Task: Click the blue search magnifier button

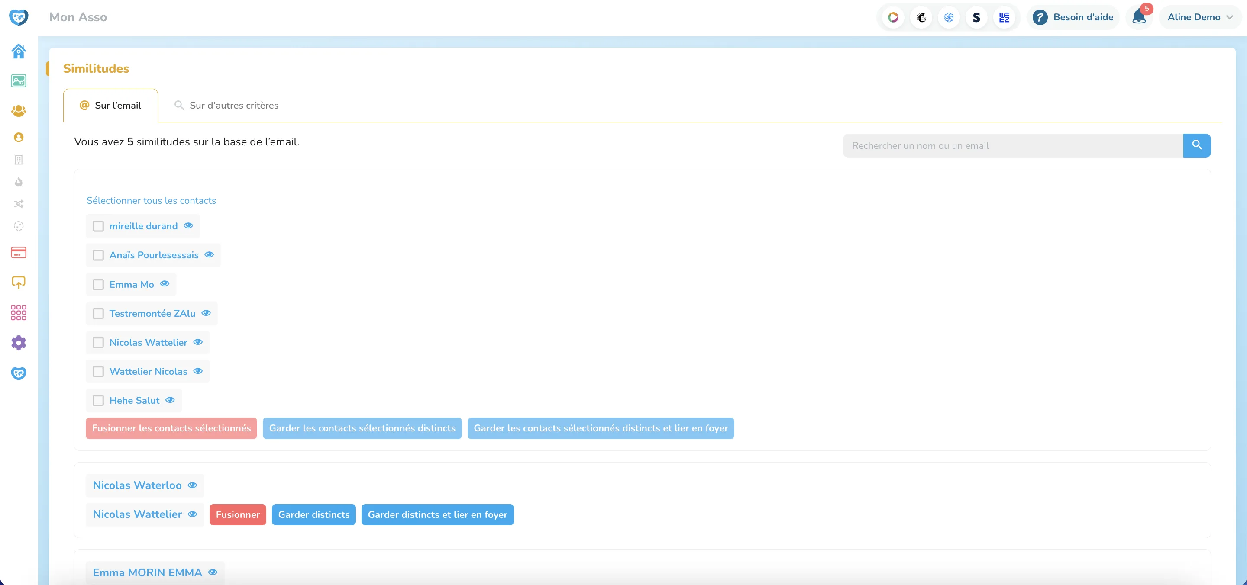Action: 1197,146
